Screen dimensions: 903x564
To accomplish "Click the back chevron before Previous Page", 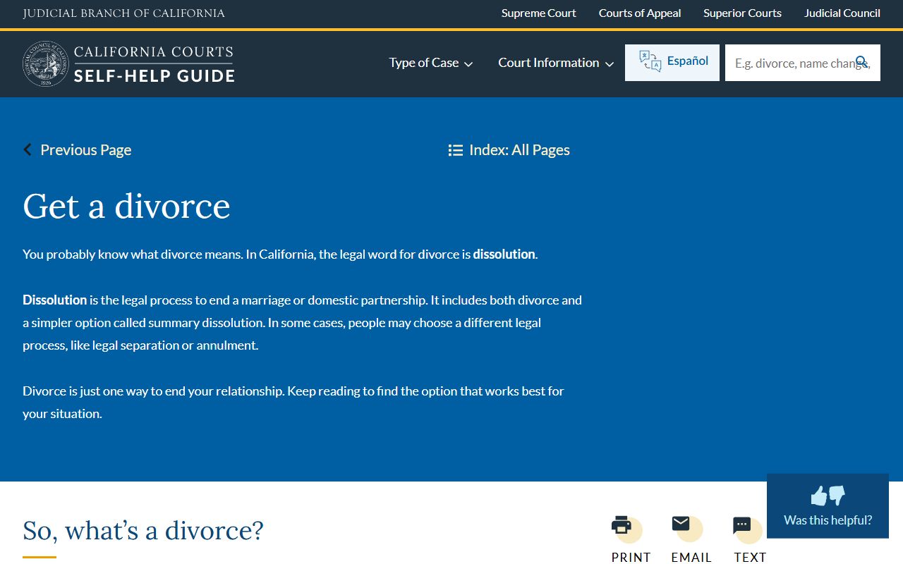I will [x=28, y=149].
